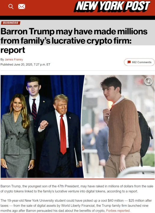
Task: Click the photo of man in brown sweater
Action: tap(118, 126)
